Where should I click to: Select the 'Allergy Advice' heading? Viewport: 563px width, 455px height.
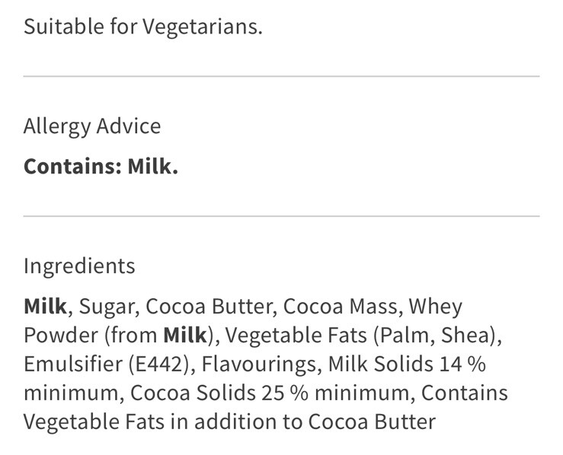[92, 126]
